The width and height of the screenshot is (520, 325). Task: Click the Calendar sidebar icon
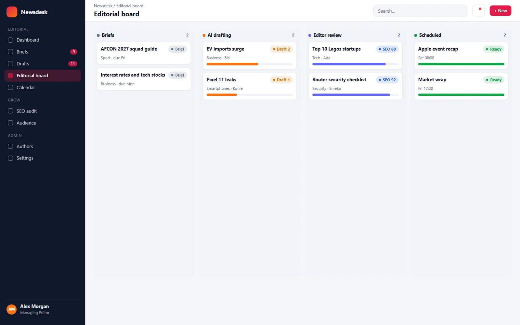(10, 87)
